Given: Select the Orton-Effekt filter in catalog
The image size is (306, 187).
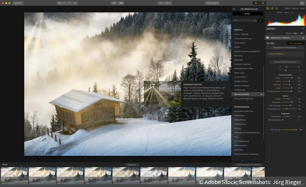Looking at the screenshot, I should coord(240,77).
